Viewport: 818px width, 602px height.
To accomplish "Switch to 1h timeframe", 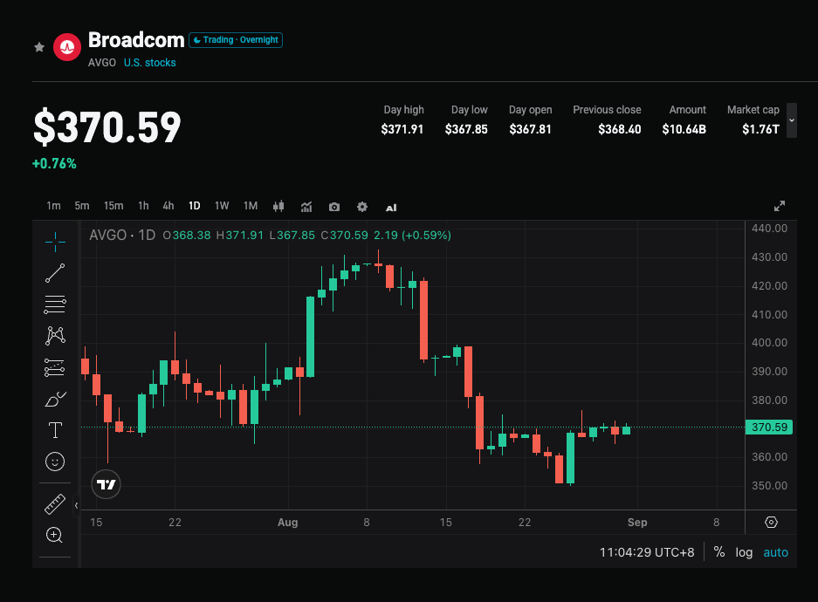I will (143, 206).
